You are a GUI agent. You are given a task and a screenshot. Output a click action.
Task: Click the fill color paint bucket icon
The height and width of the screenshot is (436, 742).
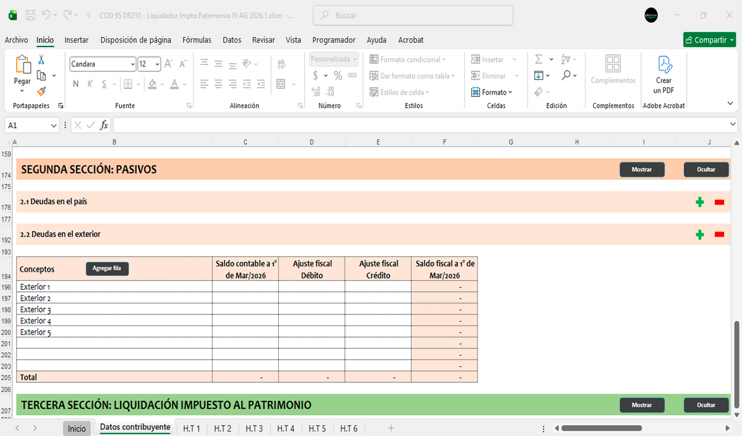[x=153, y=83]
